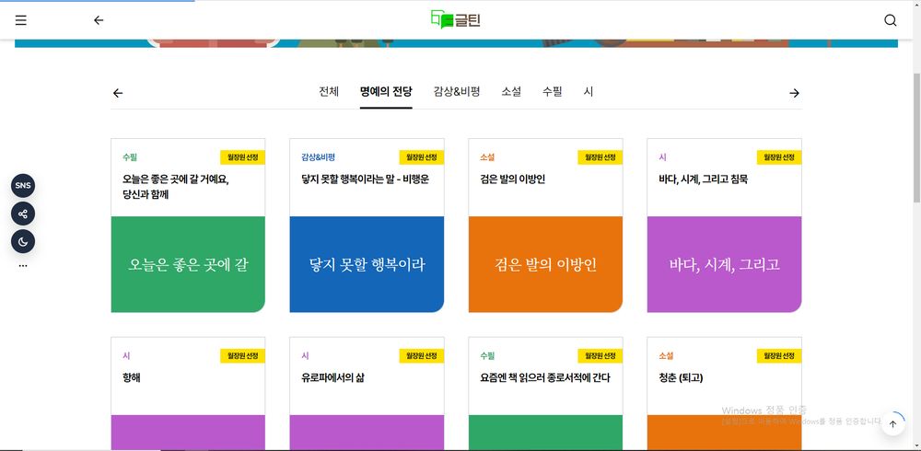The width and height of the screenshot is (921, 451).
Task: Toggle dark mode moon icon
Action: point(23,241)
